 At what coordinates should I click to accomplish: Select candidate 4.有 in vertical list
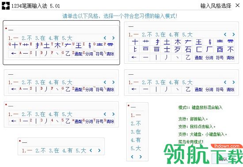136,140
